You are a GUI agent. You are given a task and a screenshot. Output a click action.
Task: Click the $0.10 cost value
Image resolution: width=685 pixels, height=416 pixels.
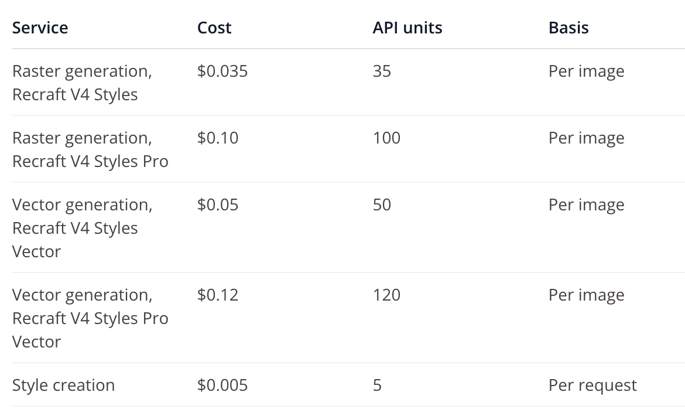click(x=218, y=138)
